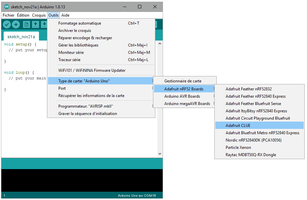Click the Arduino logo in title bar

coord(7,7)
